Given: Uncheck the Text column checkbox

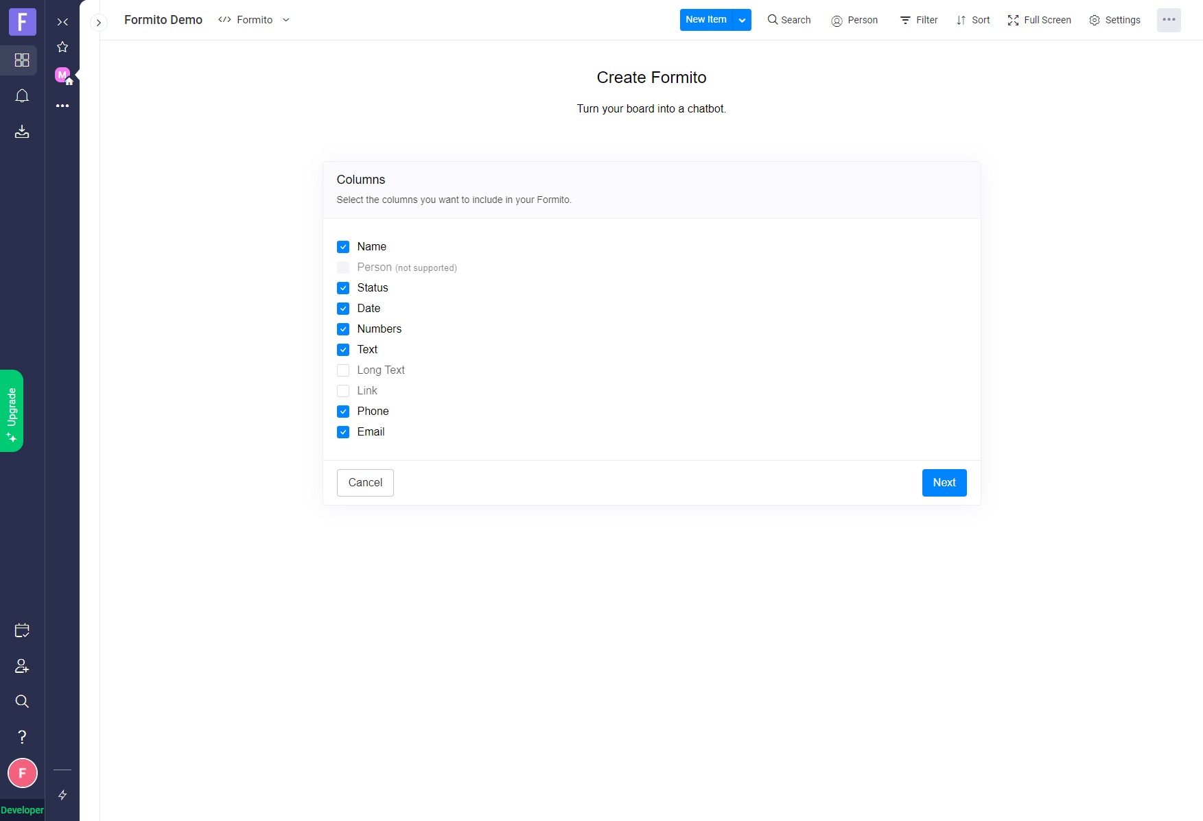Looking at the screenshot, I should (343, 350).
